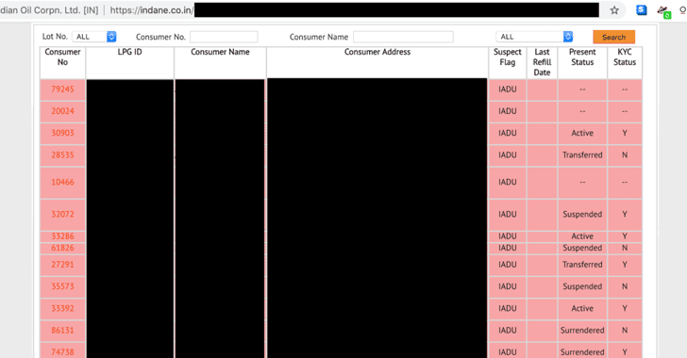
Task: Click IADU flag in row 79245
Action: pyautogui.click(x=508, y=89)
